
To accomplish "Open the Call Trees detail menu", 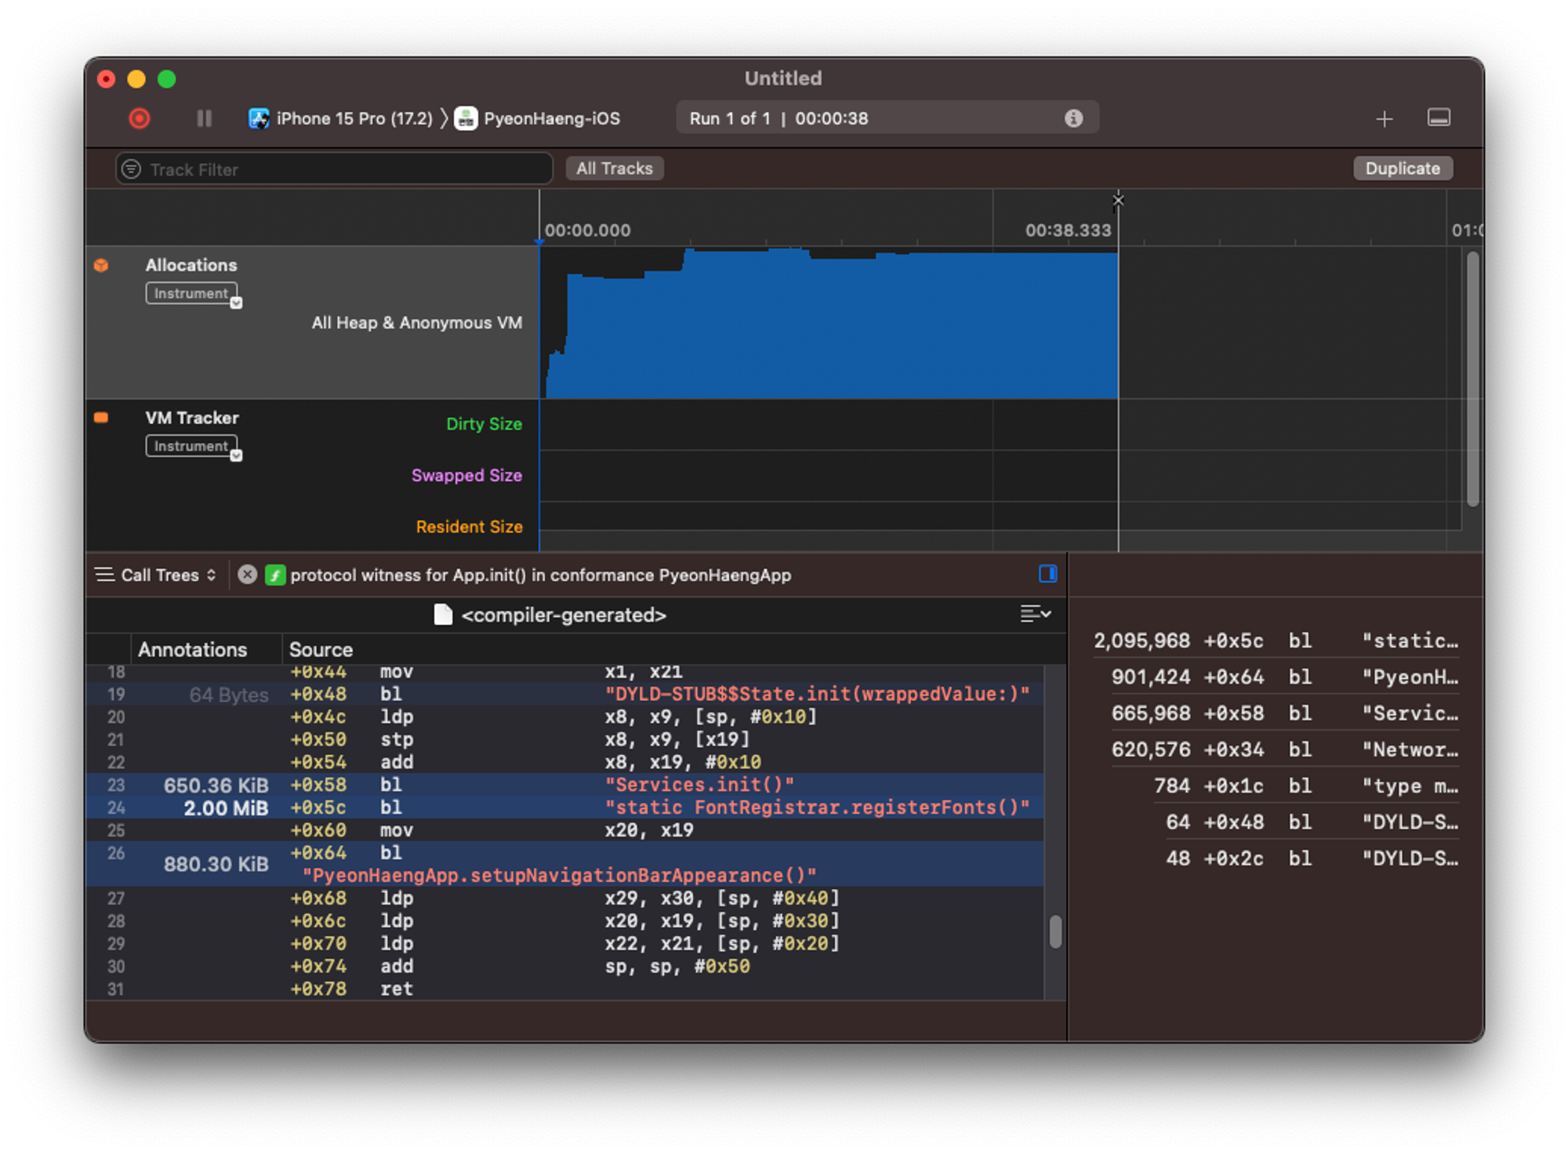I will [156, 575].
